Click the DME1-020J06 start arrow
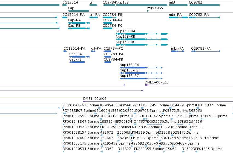This screenshot has width=233, height=153. (84, 101)
